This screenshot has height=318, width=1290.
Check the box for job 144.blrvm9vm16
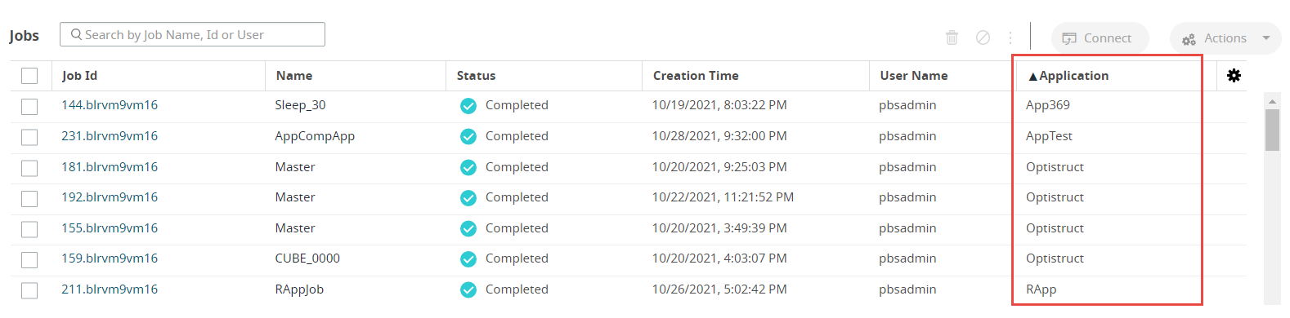pos(29,106)
